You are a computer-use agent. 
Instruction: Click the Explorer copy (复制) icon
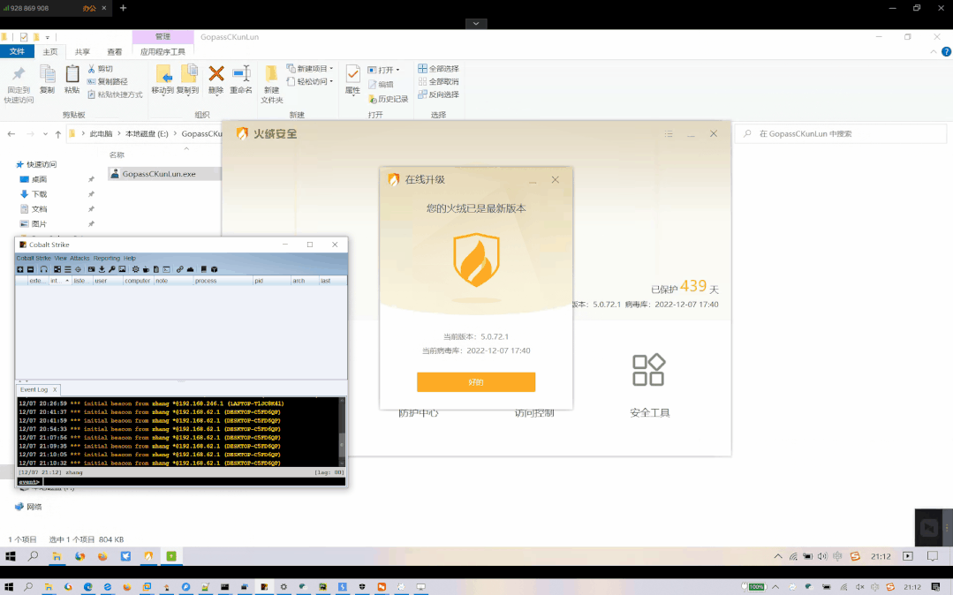coord(48,74)
